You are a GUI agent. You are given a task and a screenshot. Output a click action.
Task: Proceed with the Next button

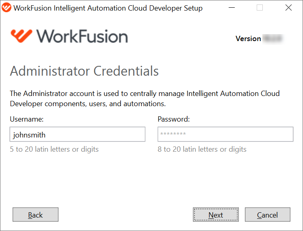[216, 215]
